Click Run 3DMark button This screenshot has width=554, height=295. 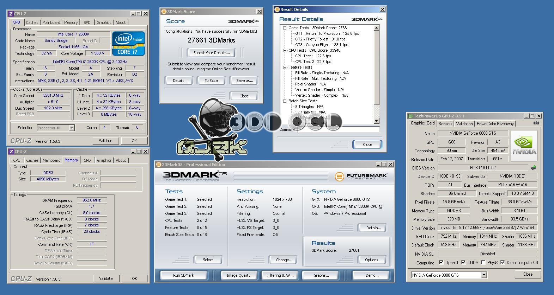pos(183,275)
